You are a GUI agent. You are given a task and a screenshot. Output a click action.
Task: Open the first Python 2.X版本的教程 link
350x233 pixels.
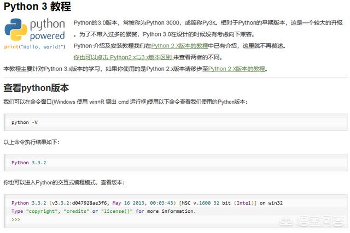[x=179, y=46]
